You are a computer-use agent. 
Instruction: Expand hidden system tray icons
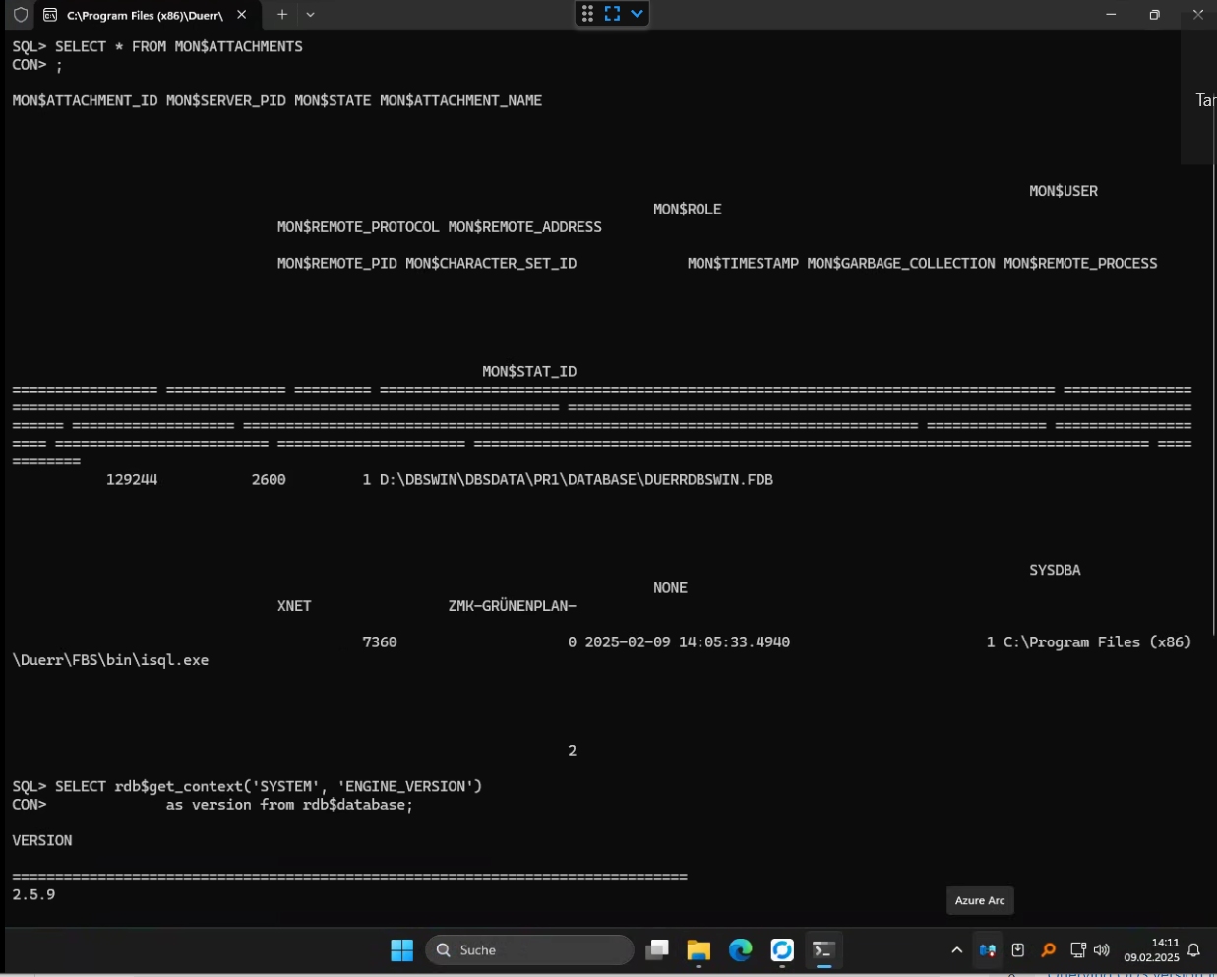(955, 949)
